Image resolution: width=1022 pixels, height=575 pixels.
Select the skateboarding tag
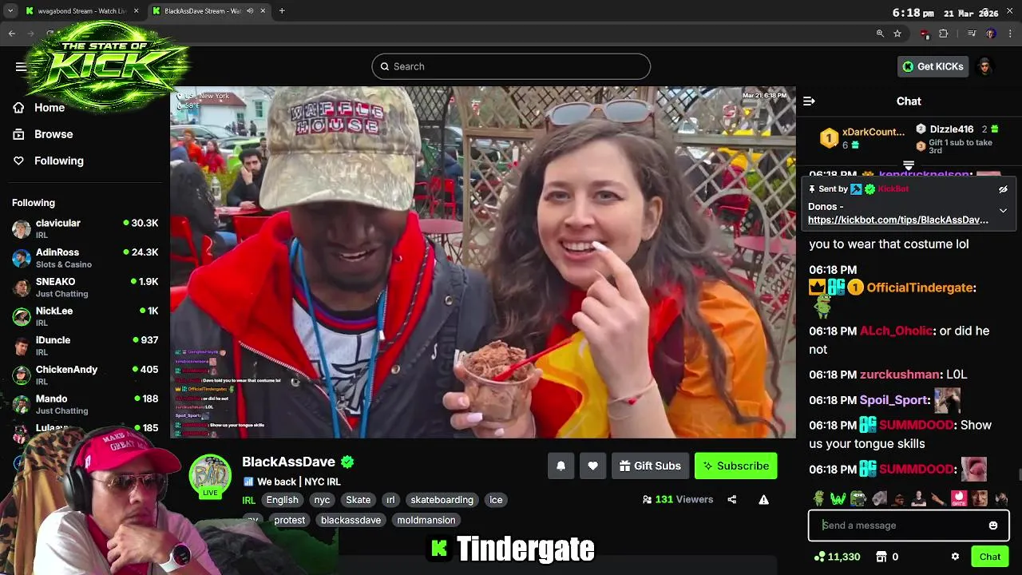[x=442, y=500]
